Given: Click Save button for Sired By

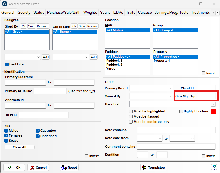Looking at the screenshot, I should pos(32,26).
